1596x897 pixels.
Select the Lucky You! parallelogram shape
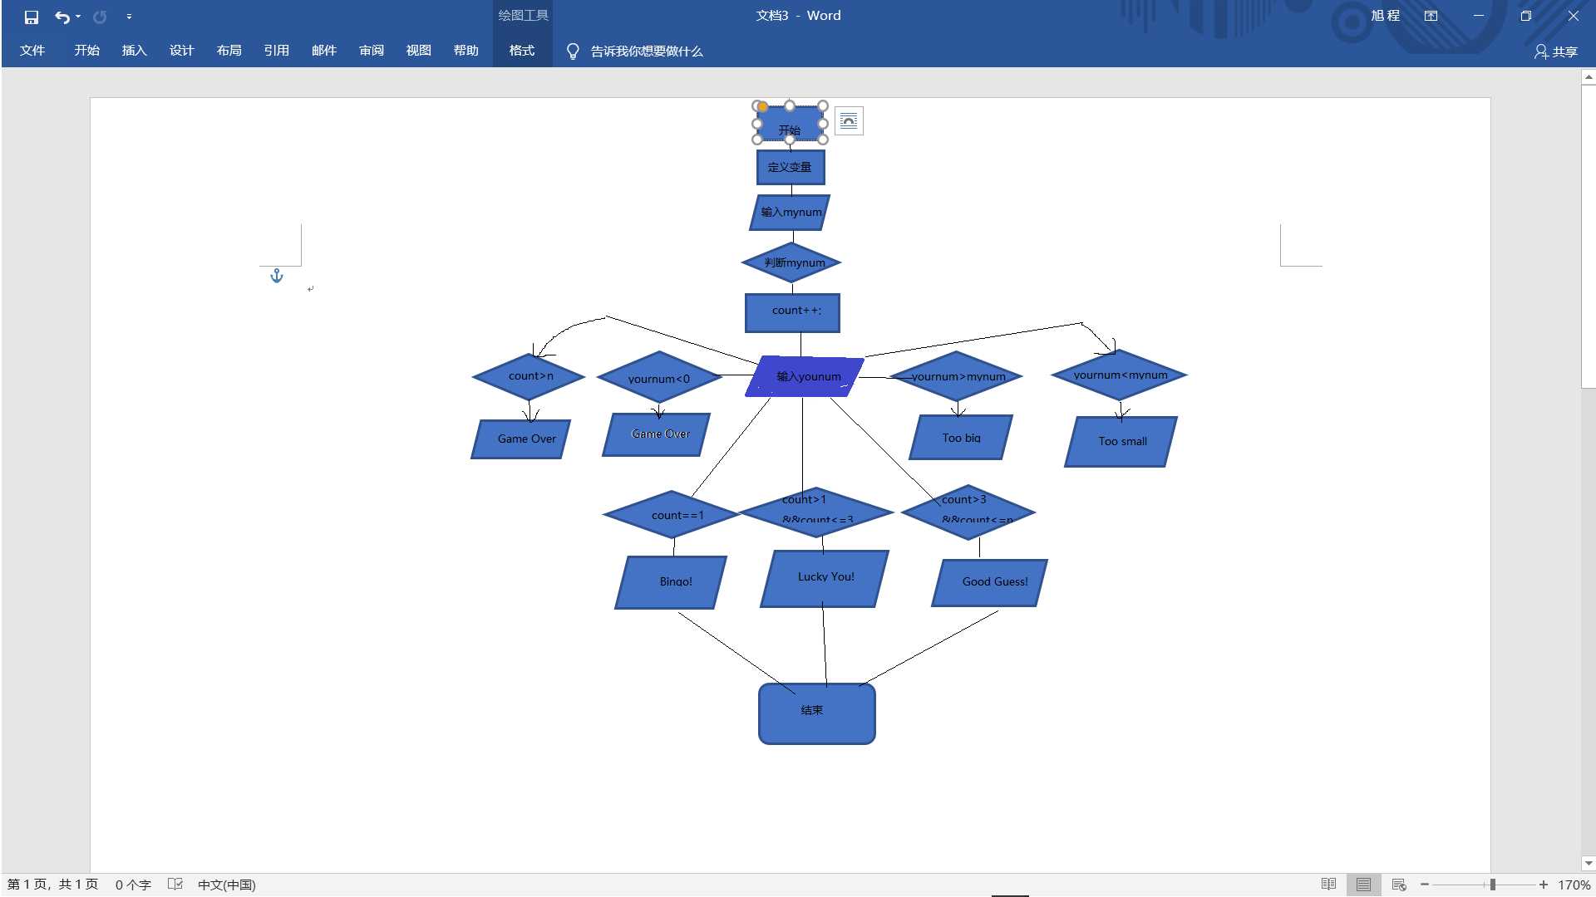point(825,578)
